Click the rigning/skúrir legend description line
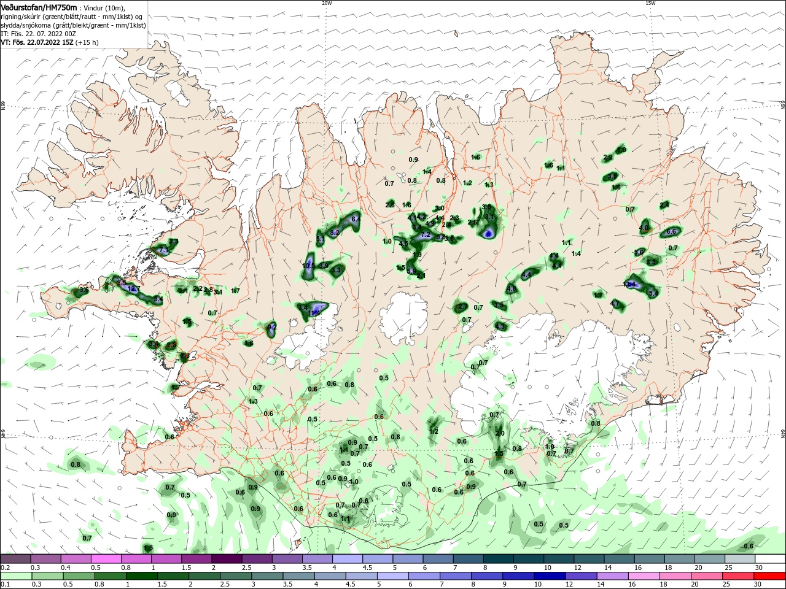This screenshot has width=786, height=589. [x=72, y=16]
